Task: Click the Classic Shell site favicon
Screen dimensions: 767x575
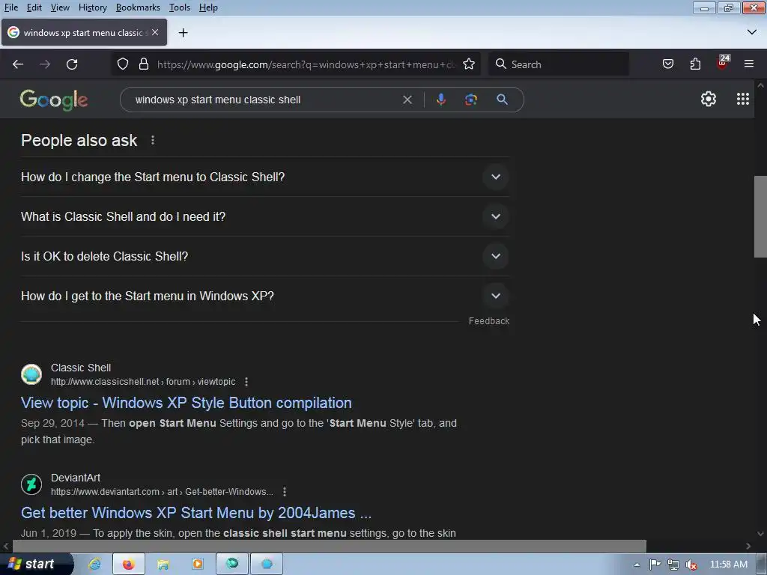Action: pyautogui.click(x=31, y=374)
